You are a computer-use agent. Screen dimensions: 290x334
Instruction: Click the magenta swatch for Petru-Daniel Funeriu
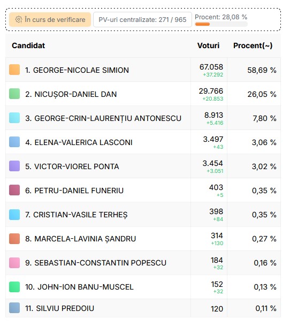(x=14, y=190)
